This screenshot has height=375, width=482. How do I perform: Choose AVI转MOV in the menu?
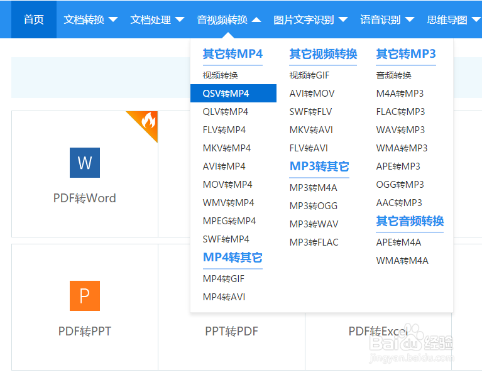(312, 94)
